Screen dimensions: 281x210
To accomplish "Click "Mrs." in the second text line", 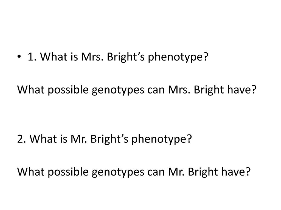I will pyautogui.click(x=179, y=90).
